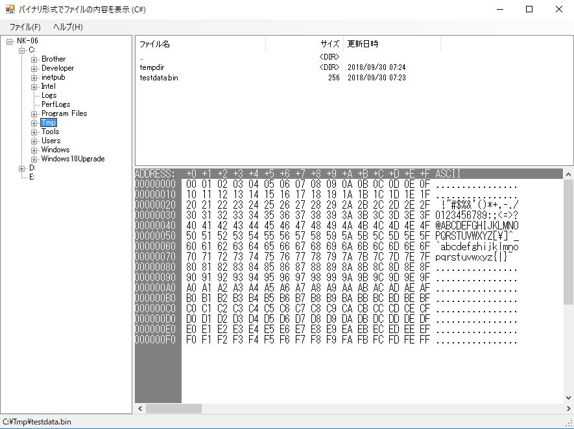The image size is (574, 429).
Task: Sort by the ファイル名 column header
Action: [x=201, y=44]
